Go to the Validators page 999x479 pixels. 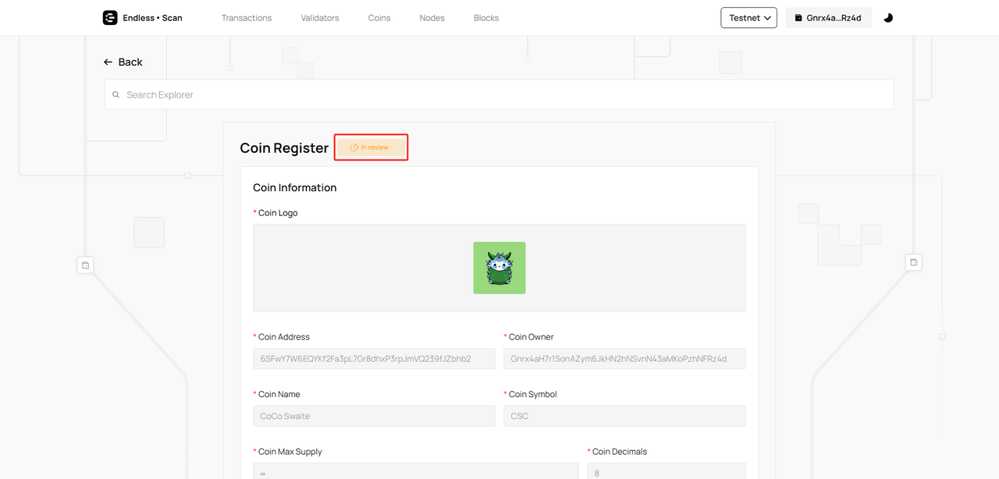point(320,18)
